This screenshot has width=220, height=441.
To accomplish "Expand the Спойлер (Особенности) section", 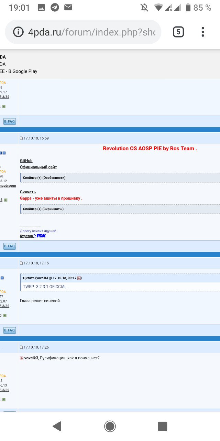I will [x=120, y=178].
